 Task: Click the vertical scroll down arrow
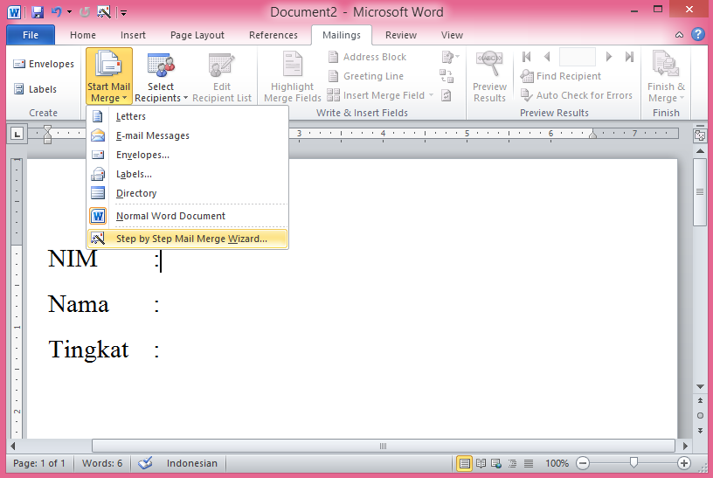(700, 386)
